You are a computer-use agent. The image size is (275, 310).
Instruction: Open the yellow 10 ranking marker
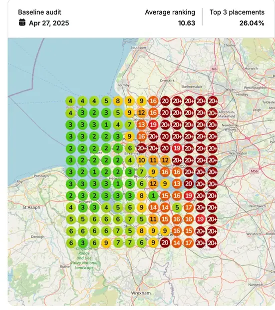tap(142, 160)
